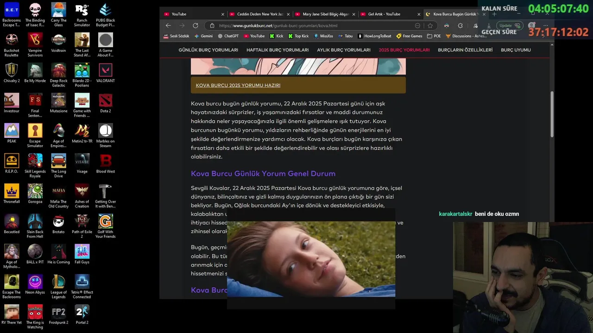Open PUBG Black Budget desktop icon
593x333 pixels.
(x=106, y=14)
